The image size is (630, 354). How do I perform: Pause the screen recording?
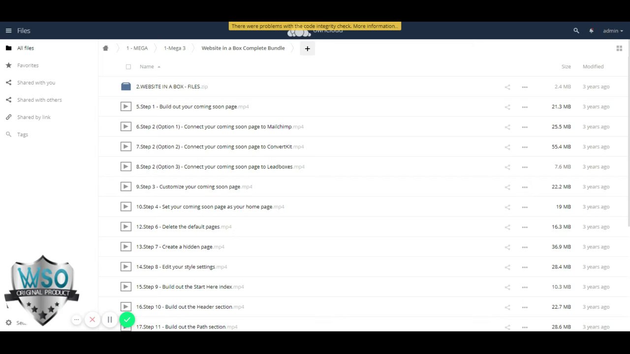pyautogui.click(x=110, y=320)
